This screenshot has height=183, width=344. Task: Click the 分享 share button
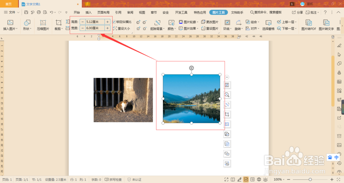297,12
